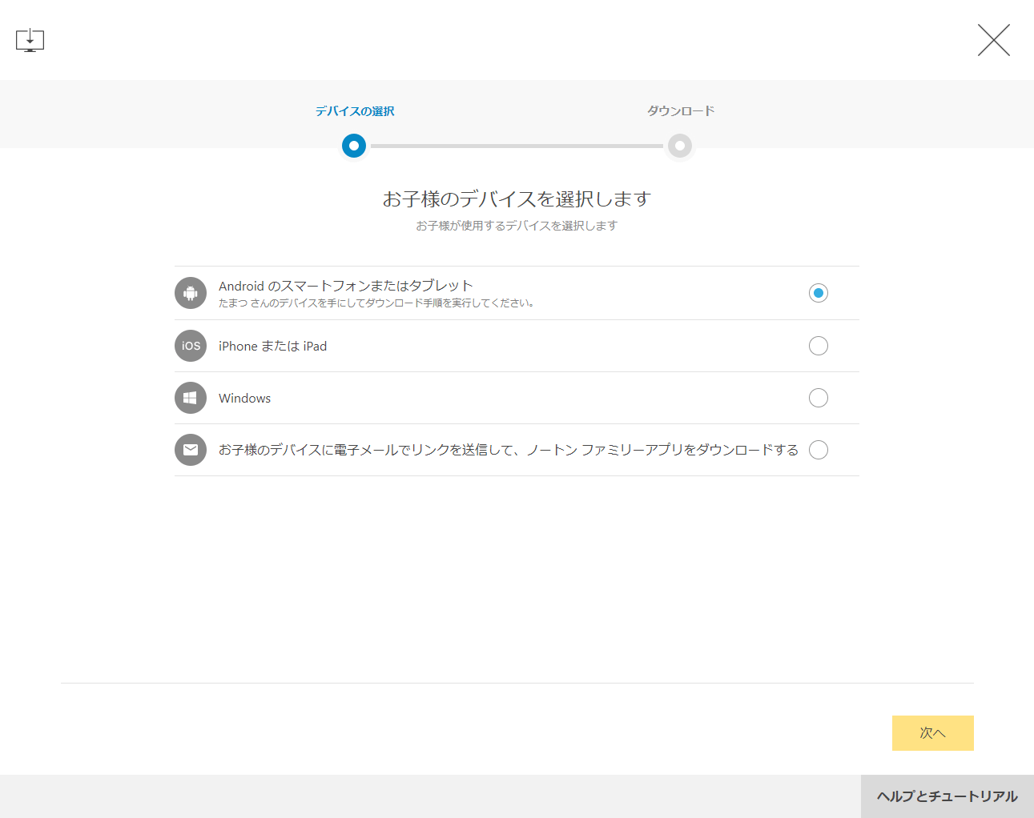
Task: Click the active blue step indicator circle
Action: pyautogui.click(x=354, y=146)
